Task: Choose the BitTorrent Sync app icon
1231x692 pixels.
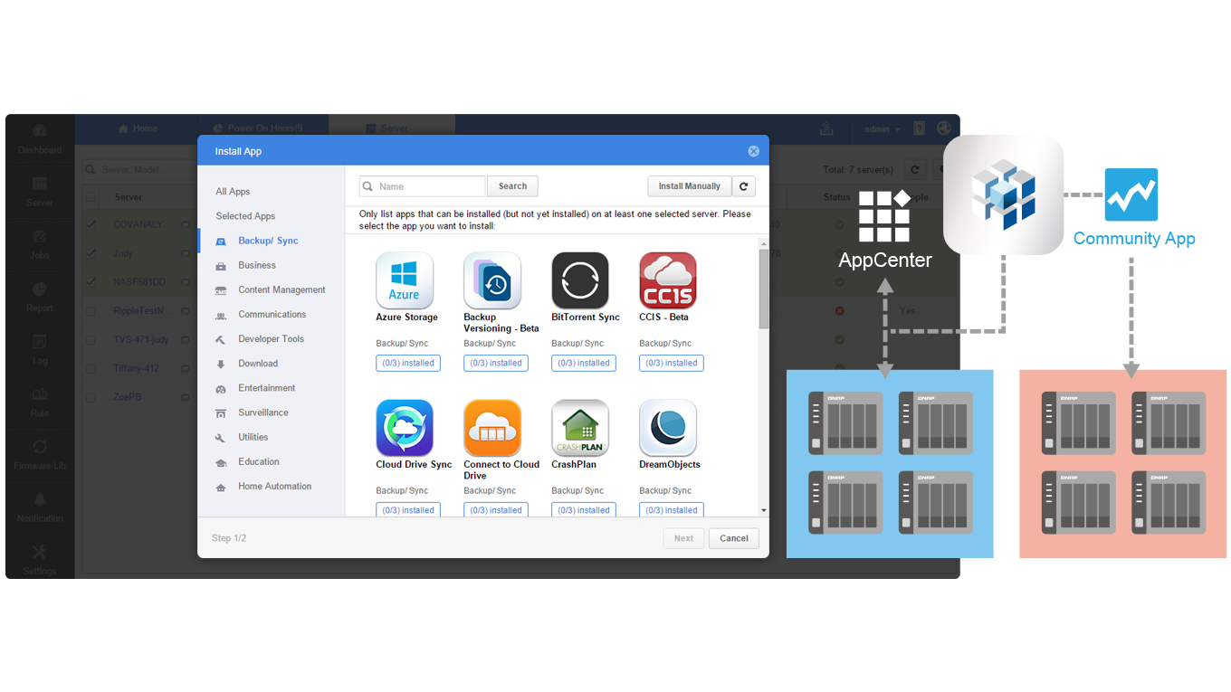Action: [580, 281]
